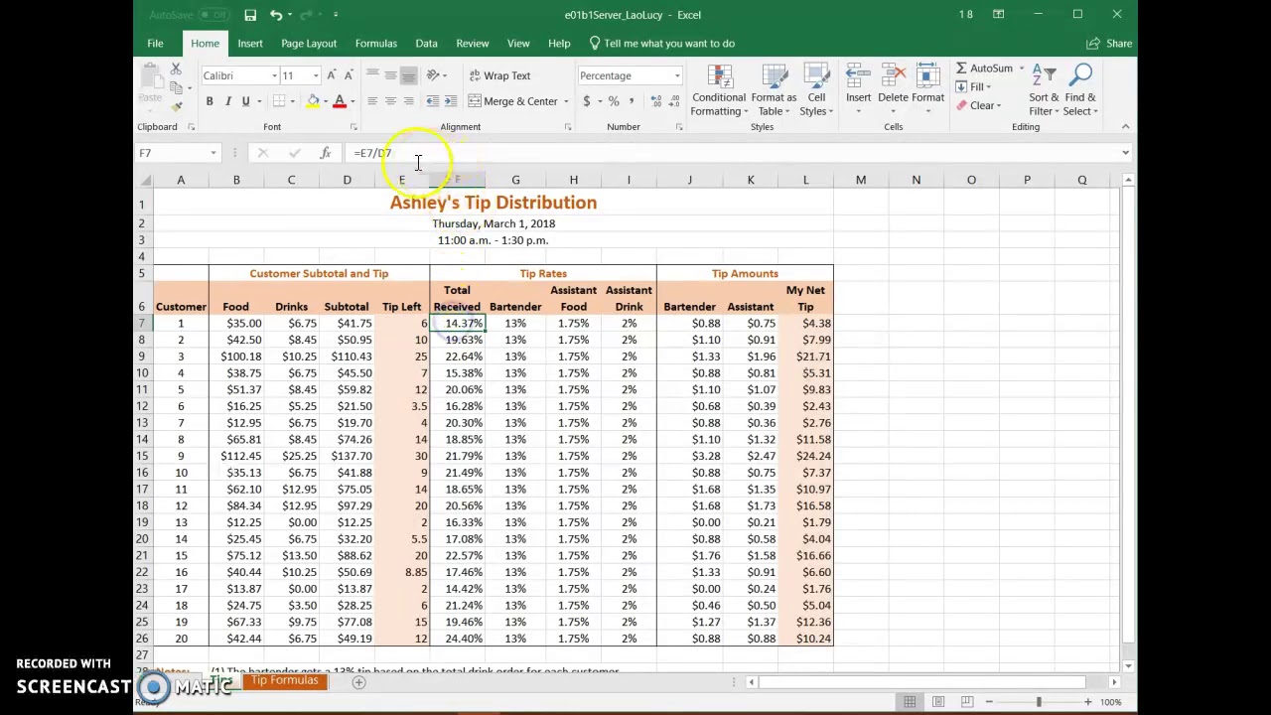Click the Share button
The image size is (1271, 715).
pyautogui.click(x=1109, y=44)
